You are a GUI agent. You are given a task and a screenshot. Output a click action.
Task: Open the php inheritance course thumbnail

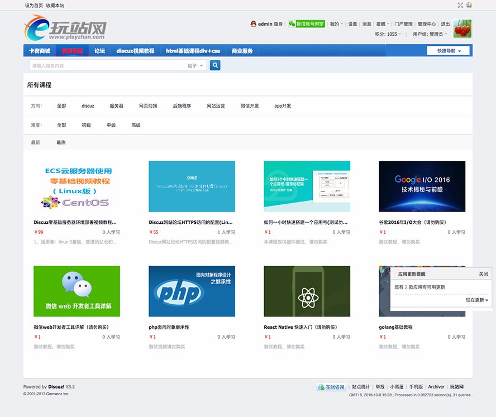192,291
